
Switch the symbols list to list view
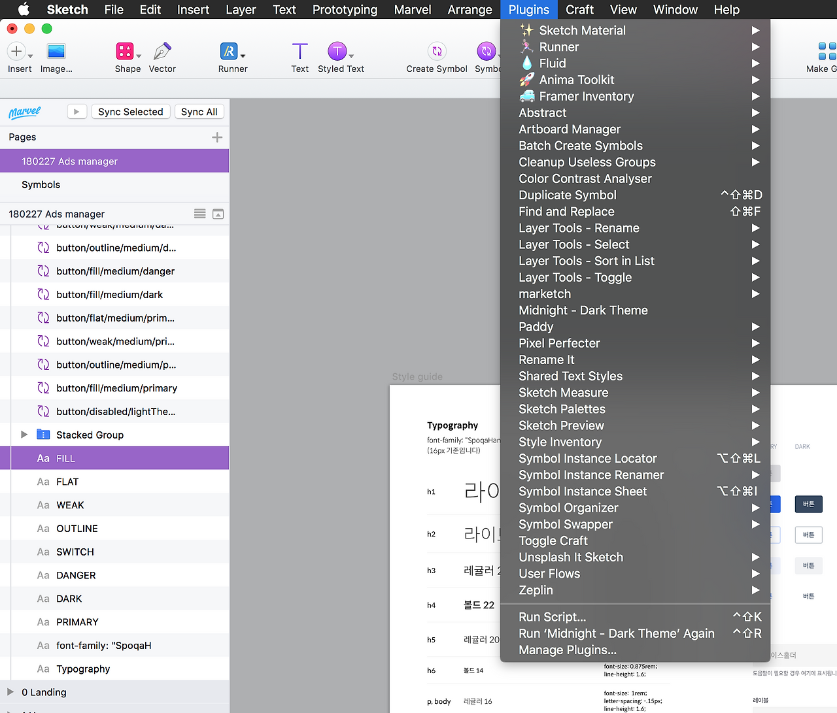point(199,213)
